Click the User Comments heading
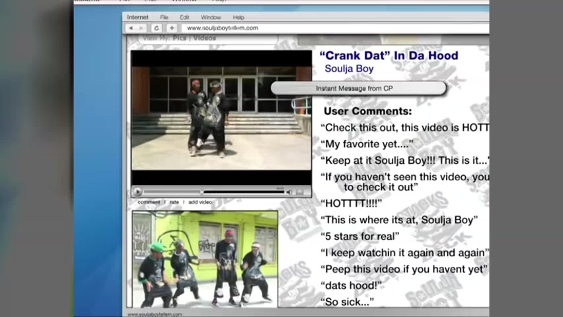563x317 pixels. coord(367,112)
